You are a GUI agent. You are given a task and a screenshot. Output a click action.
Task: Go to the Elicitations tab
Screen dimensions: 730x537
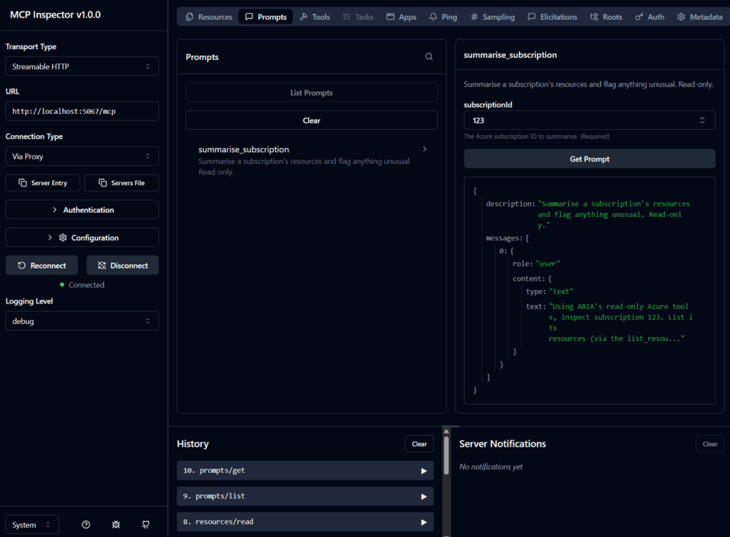click(552, 17)
